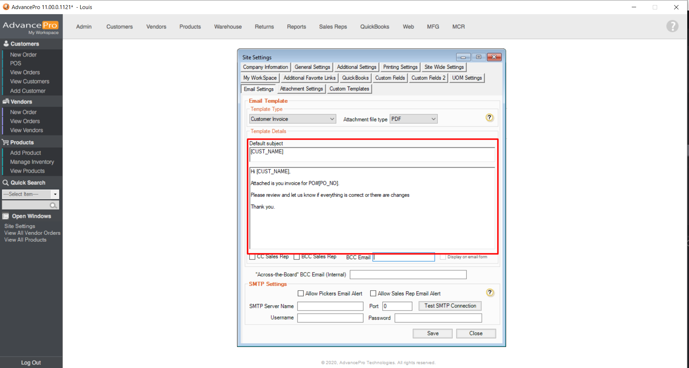
Task: Open the Select Item quick search dropdown
Action: [55, 194]
